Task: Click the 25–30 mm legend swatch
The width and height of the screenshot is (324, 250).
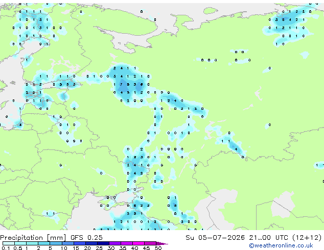Action: click(x=103, y=243)
